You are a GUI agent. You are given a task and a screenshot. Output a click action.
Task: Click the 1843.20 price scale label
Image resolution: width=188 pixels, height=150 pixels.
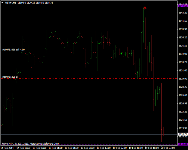183,13
